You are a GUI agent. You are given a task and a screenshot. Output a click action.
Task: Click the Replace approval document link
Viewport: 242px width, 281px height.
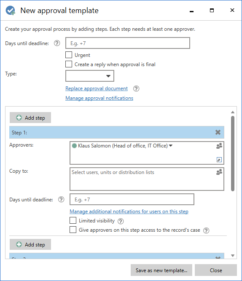tap(97, 88)
